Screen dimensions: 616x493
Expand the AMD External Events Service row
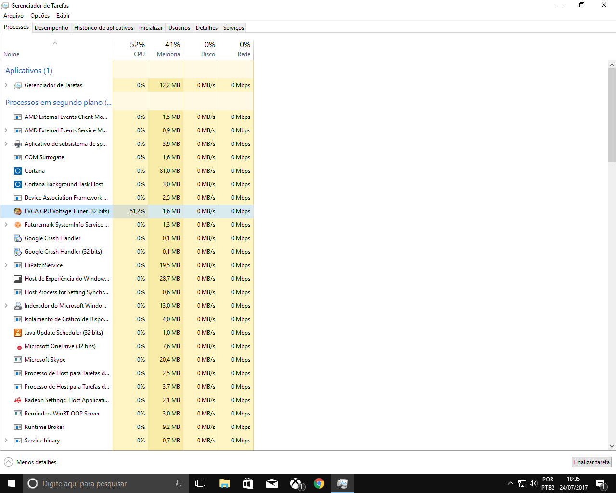[6, 130]
